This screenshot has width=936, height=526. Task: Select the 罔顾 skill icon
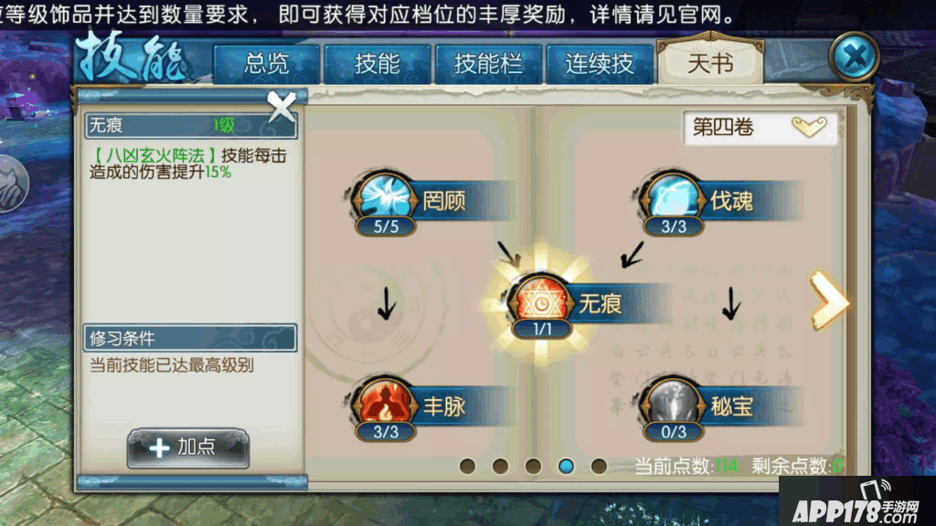coord(386,197)
